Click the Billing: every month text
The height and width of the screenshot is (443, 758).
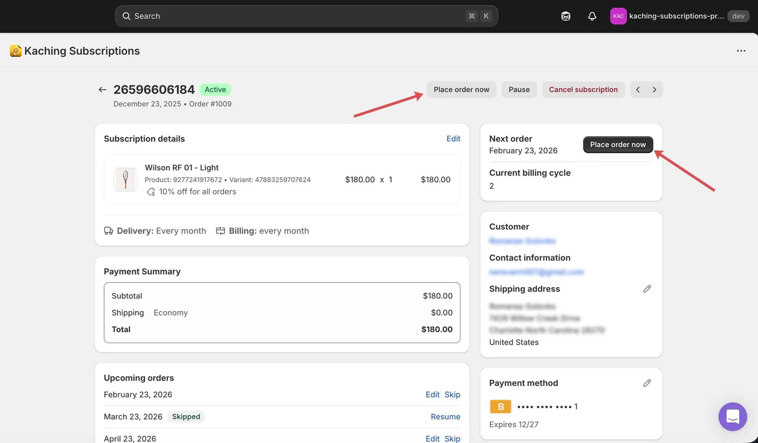[x=269, y=231]
